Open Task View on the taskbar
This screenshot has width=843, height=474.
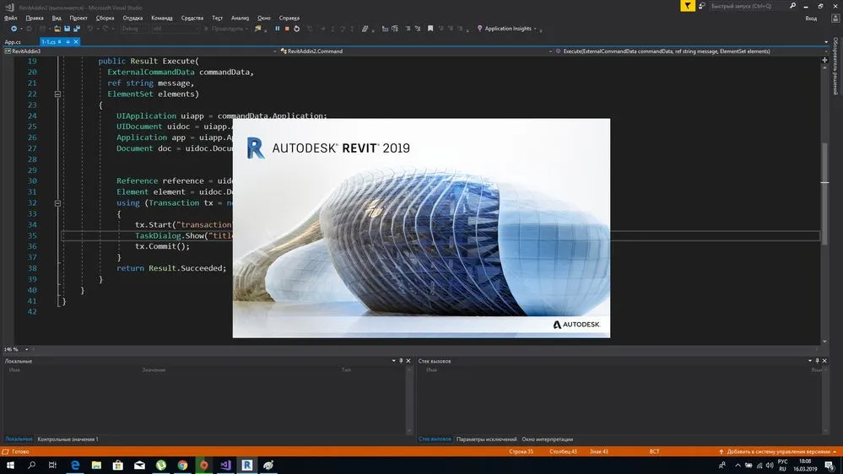pos(52,465)
